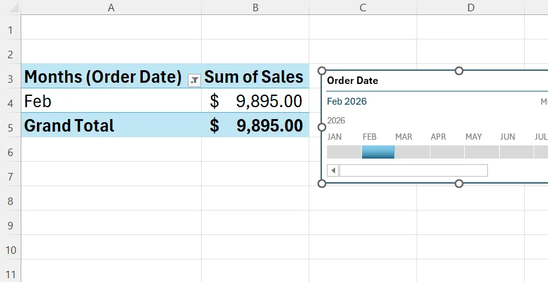Image resolution: width=548 pixels, height=282 pixels.
Task: Click the timeline scroll left arrow
Action: (x=333, y=170)
